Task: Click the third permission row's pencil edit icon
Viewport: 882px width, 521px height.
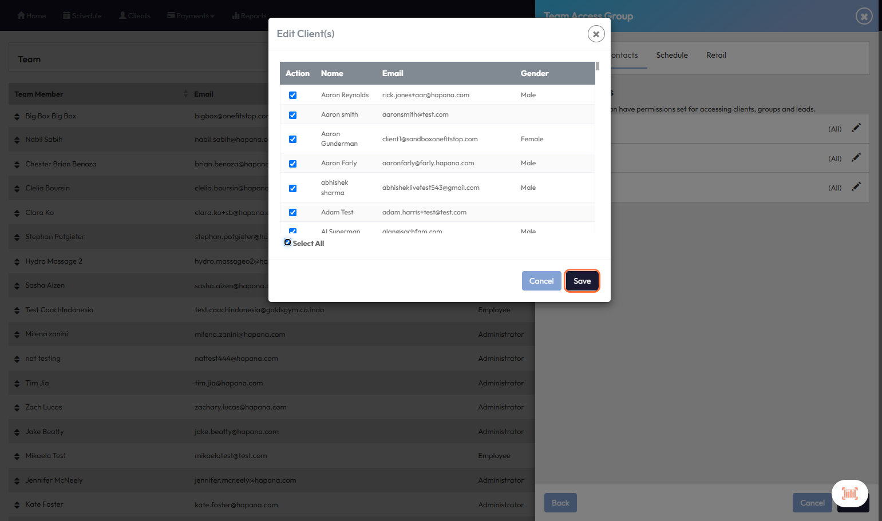Action: tap(856, 187)
